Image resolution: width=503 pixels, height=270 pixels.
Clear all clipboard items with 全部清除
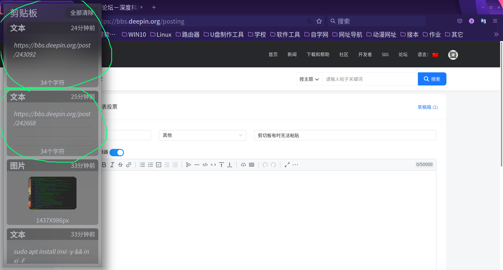click(x=82, y=13)
